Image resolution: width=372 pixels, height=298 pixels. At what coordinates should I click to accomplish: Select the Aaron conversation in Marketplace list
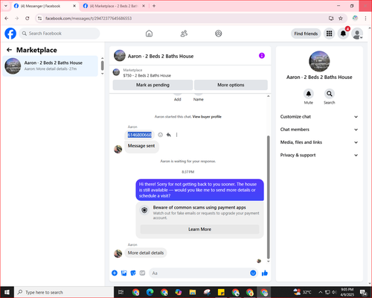tap(50, 66)
